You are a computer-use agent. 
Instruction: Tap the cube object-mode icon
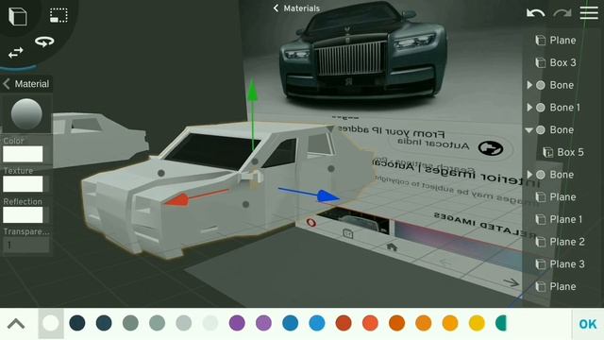coord(18,16)
